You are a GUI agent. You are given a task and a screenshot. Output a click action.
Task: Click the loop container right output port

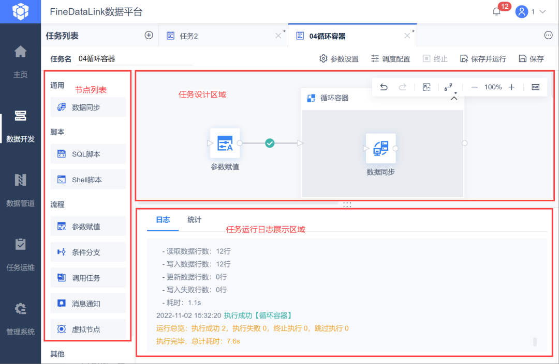[x=464, y=143]
